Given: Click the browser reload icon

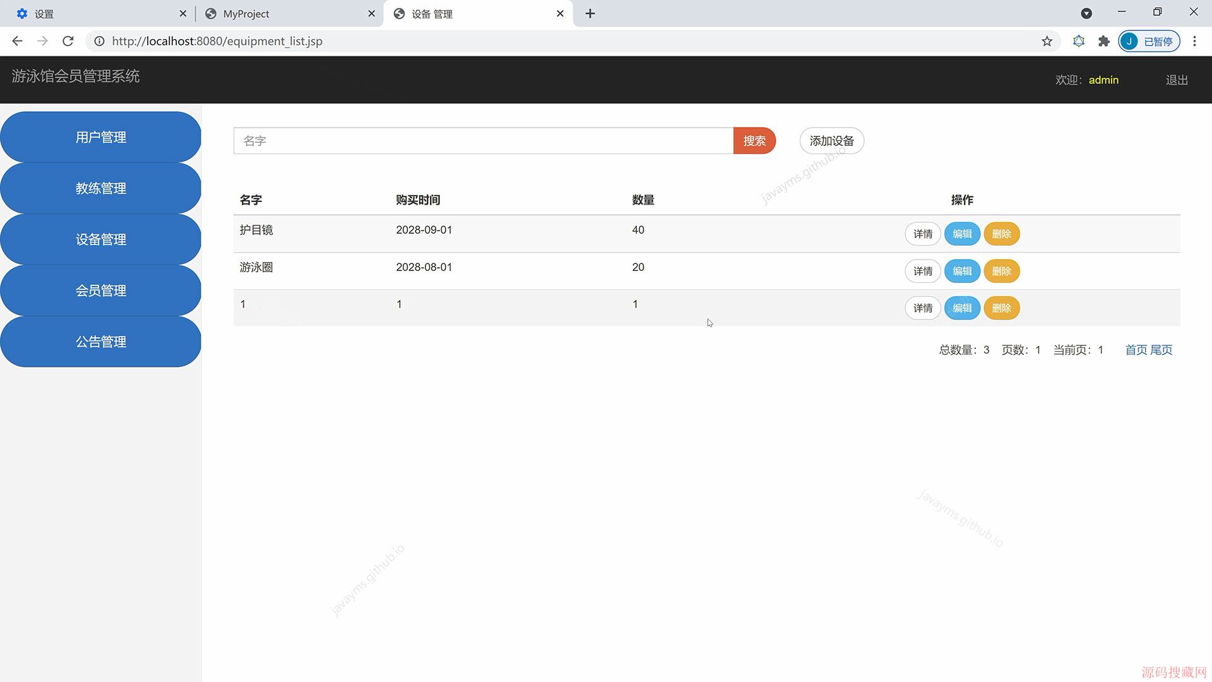Looking at the screenshot, I should click(x=68, y=41).
